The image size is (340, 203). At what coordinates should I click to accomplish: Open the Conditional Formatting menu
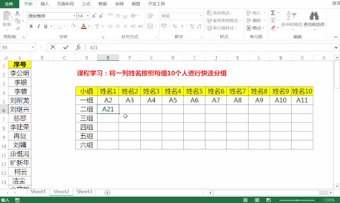[219, 13]
